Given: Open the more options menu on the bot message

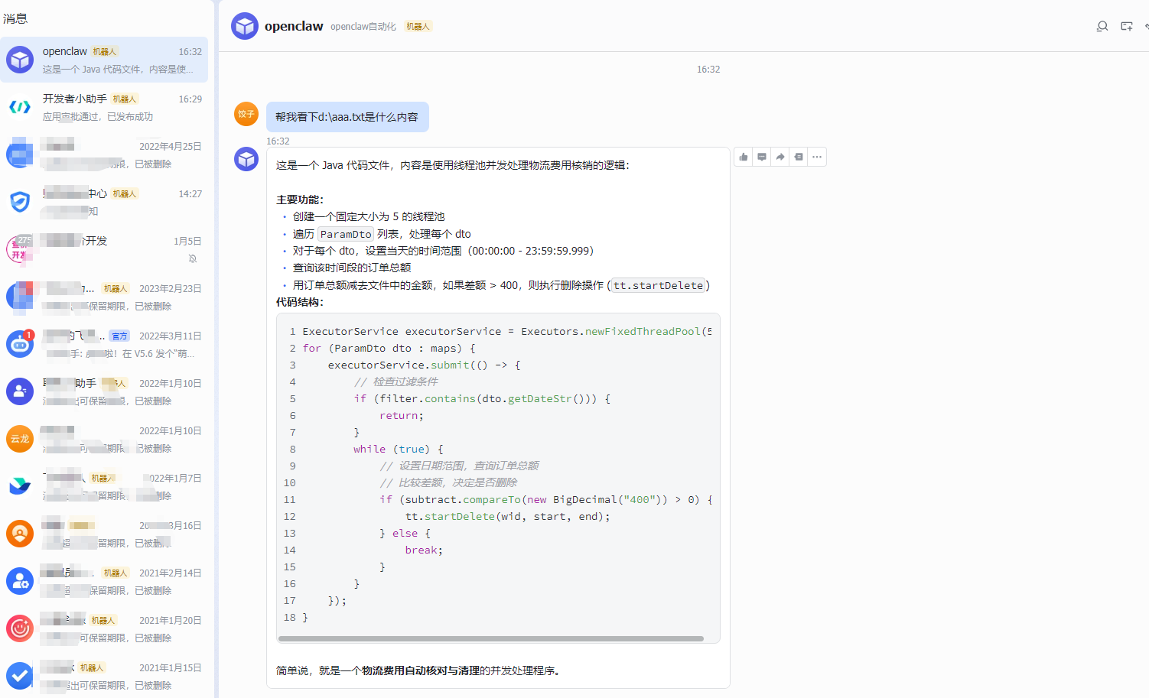Looking at the screenshot, I should point(816,157).
